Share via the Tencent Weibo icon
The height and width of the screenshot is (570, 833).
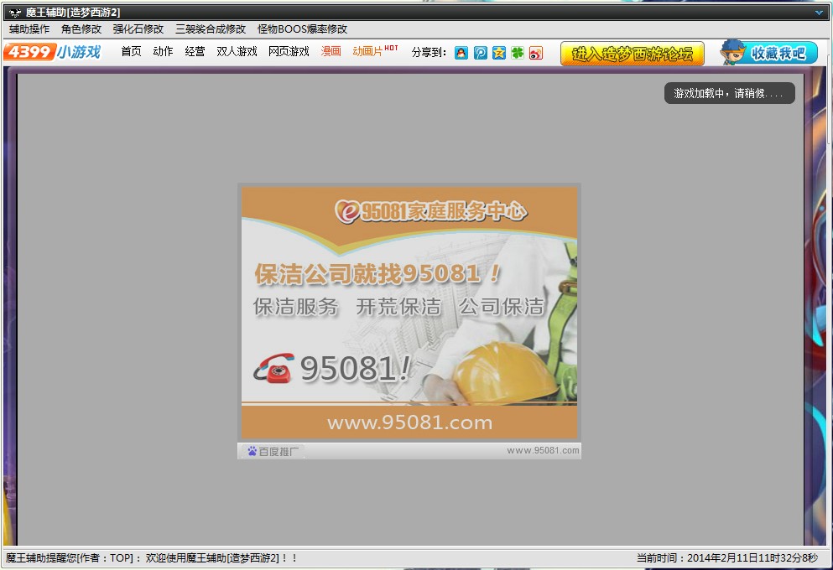tap(480, 53)
